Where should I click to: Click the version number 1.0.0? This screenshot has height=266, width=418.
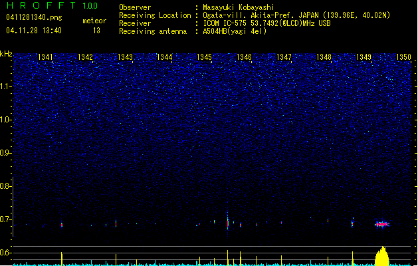point(90,6)
